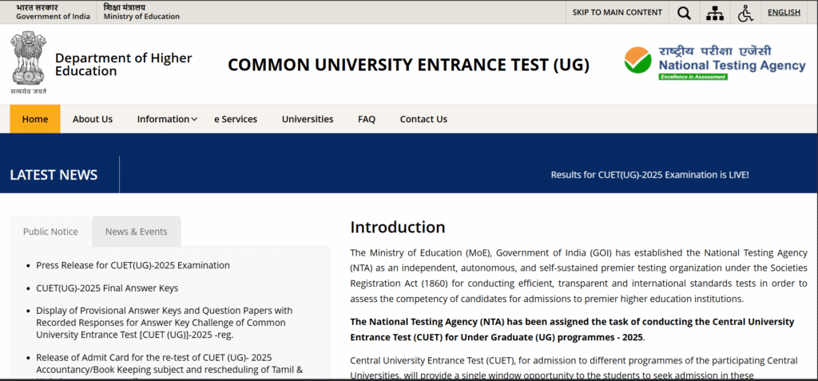The height and width of the screenshot is (381, 818).
Task: Go to the Home menu item
Action: click(35, 119)
